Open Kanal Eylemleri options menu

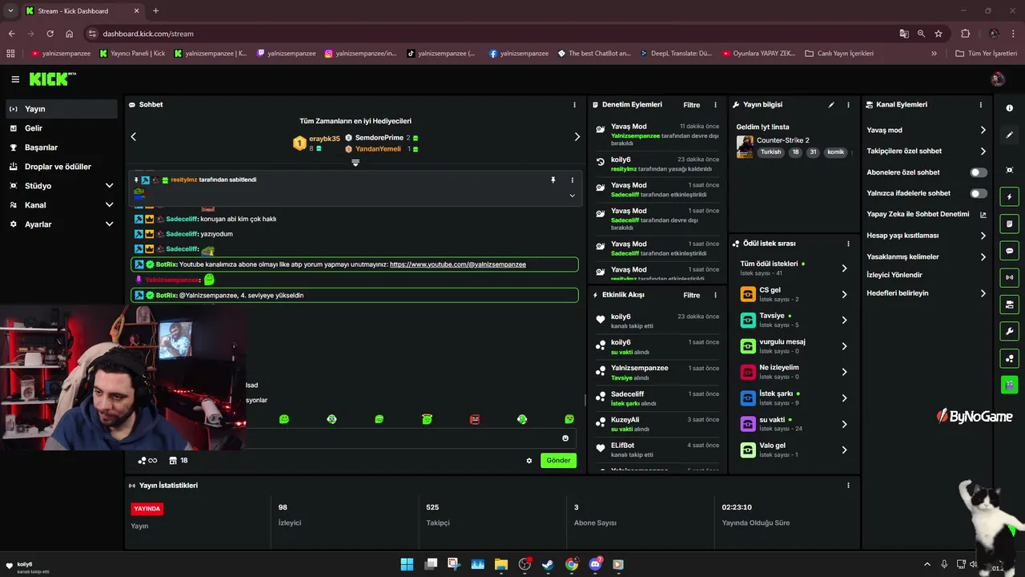point(980,105)
